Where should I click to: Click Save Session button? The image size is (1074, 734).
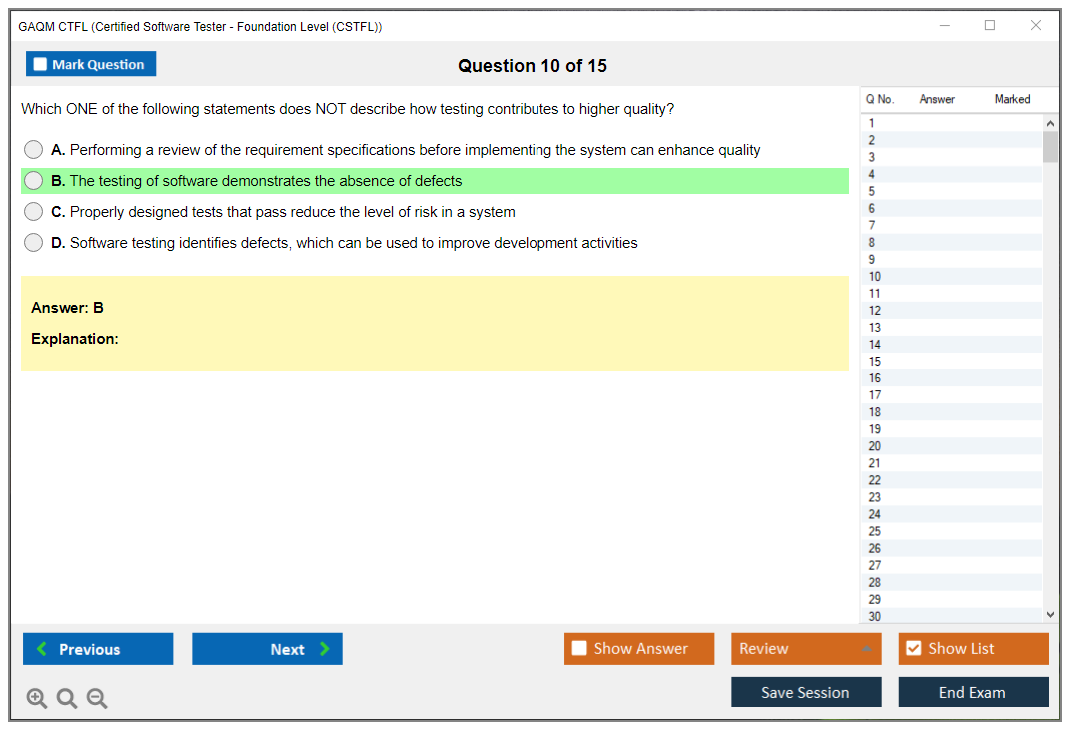[x=806, y=693]
